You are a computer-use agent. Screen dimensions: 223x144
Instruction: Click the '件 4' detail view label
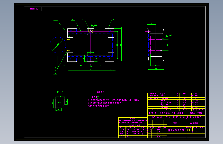click(60, 92)
